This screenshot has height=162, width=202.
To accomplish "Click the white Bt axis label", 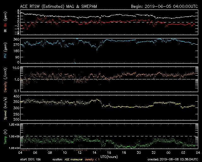I will pos(5,30).
